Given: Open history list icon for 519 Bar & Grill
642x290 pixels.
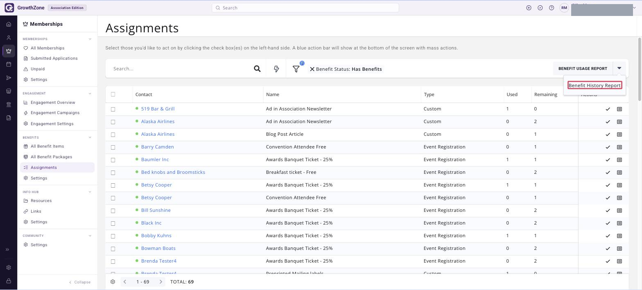Looking at the screenshot, I should click(619, 109).
